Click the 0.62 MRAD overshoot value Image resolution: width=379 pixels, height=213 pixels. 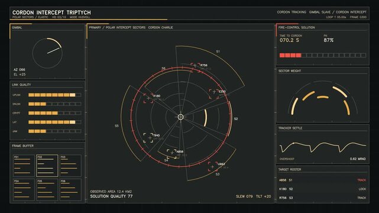point(358,159)
